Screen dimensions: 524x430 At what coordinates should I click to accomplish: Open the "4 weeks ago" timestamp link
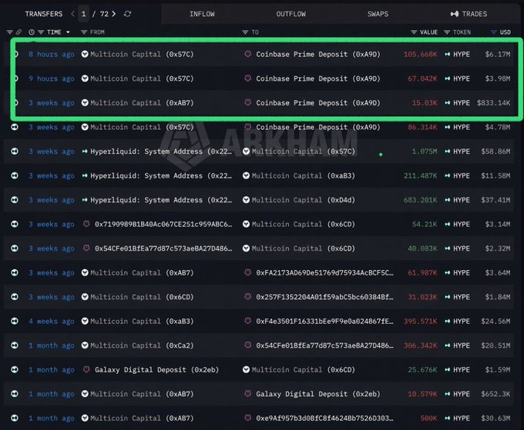tap(51, 322)
